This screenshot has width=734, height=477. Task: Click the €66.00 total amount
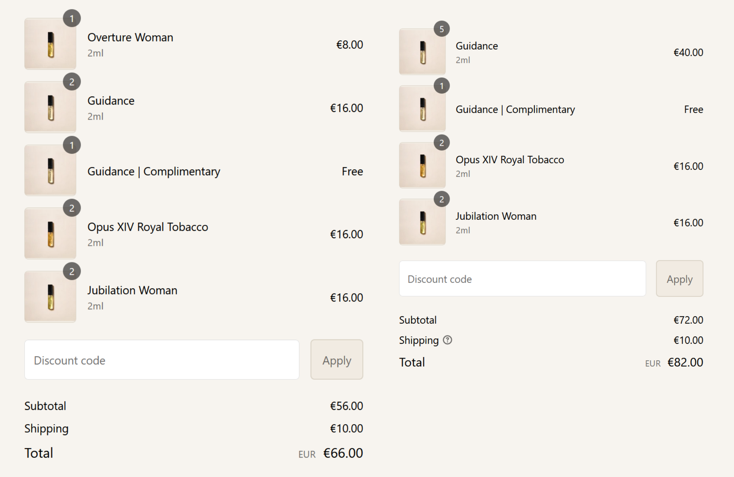point(343,453)
